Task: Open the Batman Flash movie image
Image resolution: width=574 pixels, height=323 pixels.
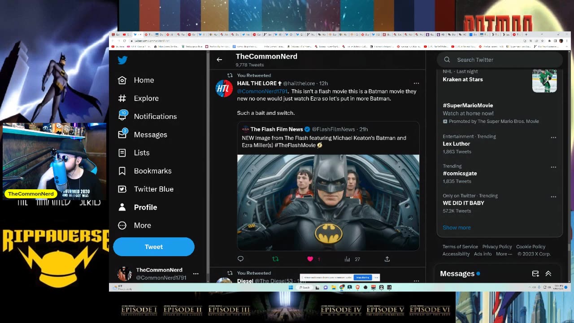Action: (328, 202)
